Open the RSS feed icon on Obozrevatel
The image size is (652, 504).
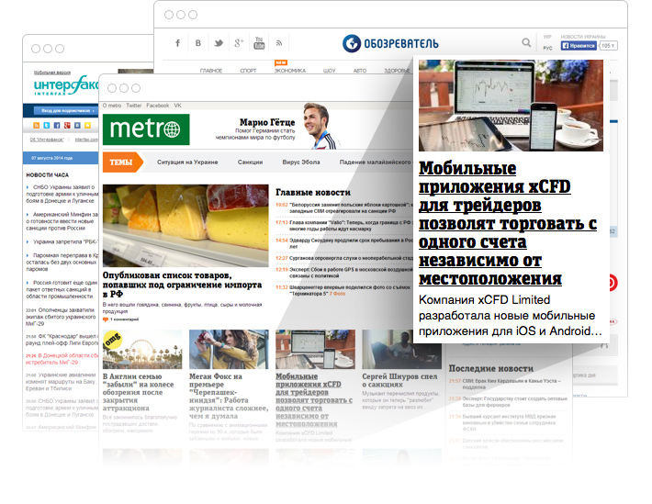pos(279,43)
